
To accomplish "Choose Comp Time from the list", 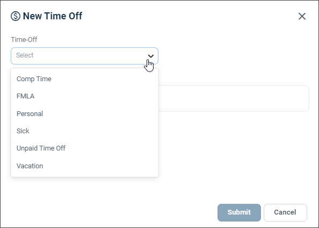I will (x=84, y=79).
